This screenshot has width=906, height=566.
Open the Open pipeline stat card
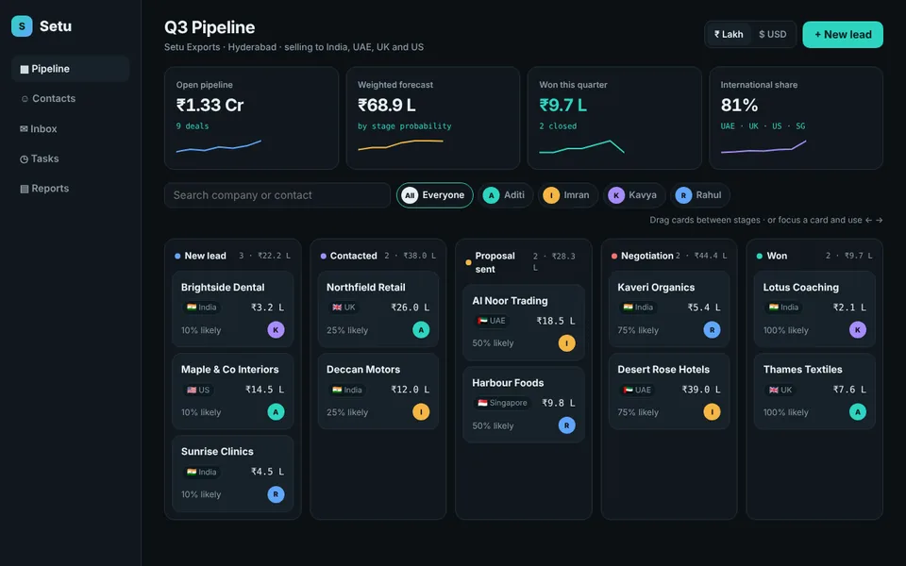click(251, 118)
